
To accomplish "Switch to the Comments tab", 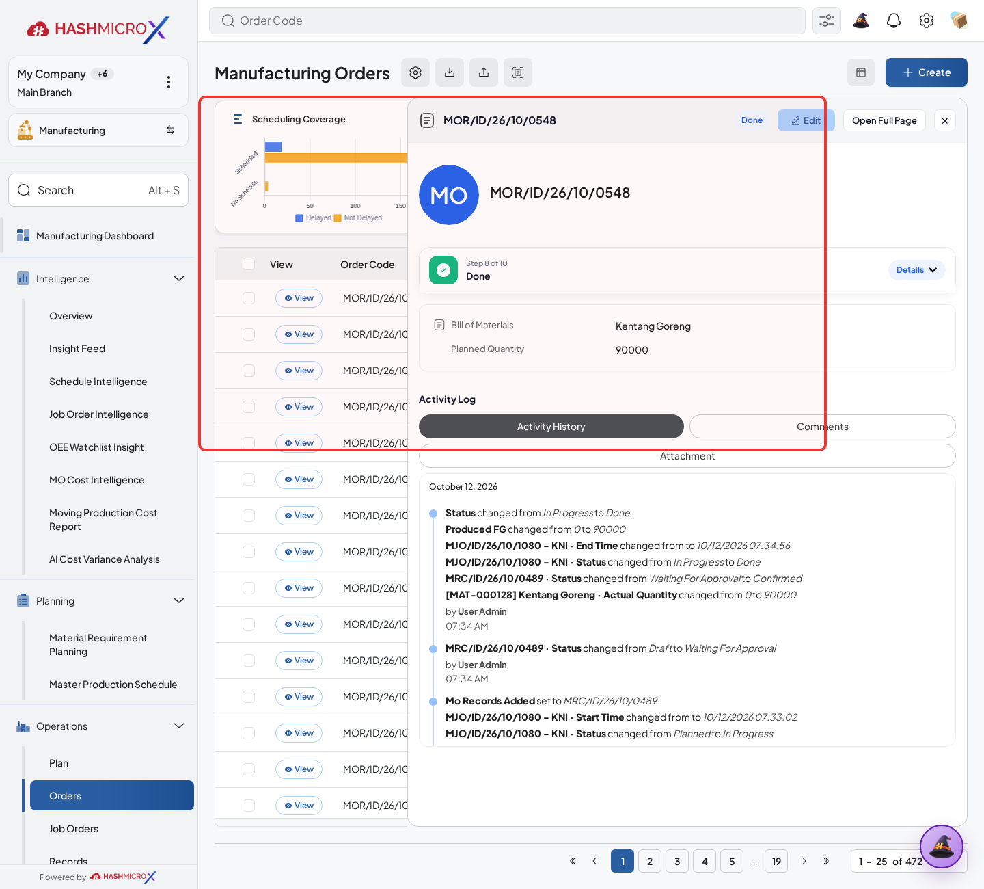I will pos(823,427).
